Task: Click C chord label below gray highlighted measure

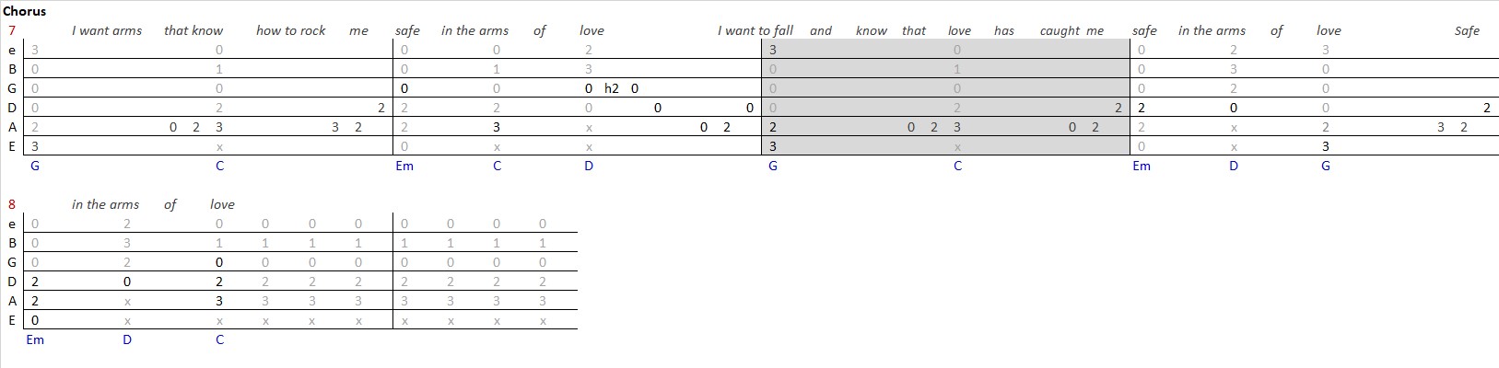Action: click(957, 166)
